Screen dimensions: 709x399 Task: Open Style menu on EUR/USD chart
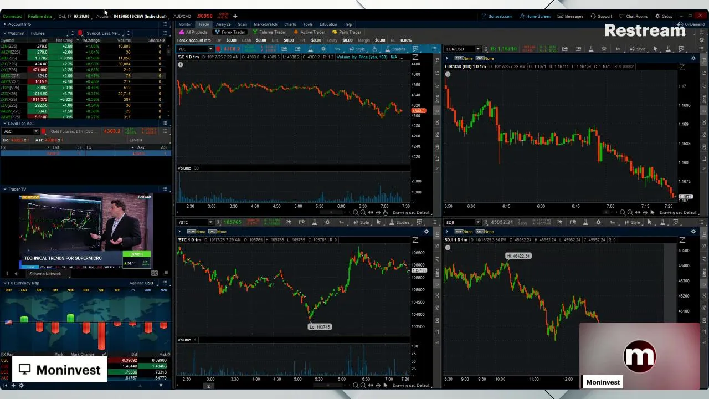[x=639, y=49]
